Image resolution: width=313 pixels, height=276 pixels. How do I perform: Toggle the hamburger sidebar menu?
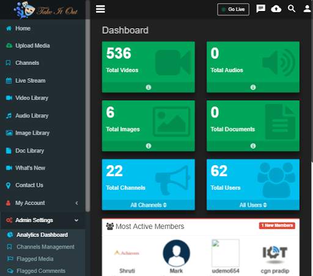pos(100,9)
